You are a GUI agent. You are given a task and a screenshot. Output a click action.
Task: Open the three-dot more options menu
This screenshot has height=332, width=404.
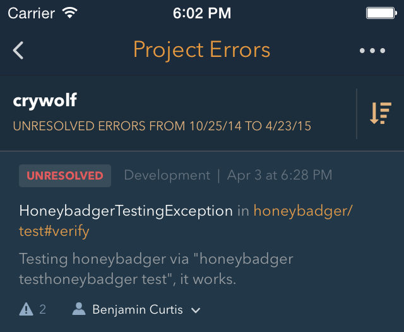(x=372, y=51)
